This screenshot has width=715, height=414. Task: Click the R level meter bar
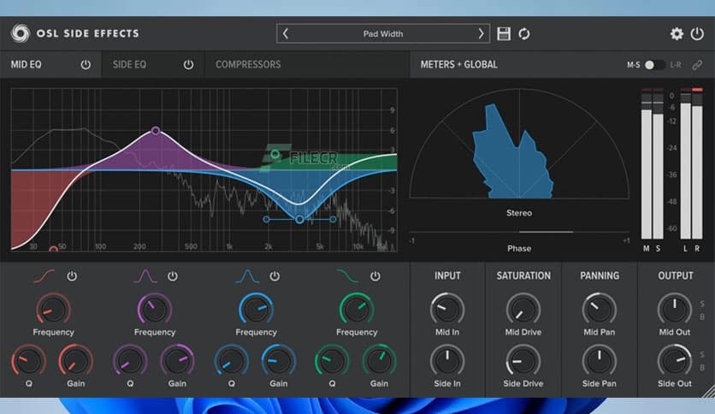click(697, 164)
